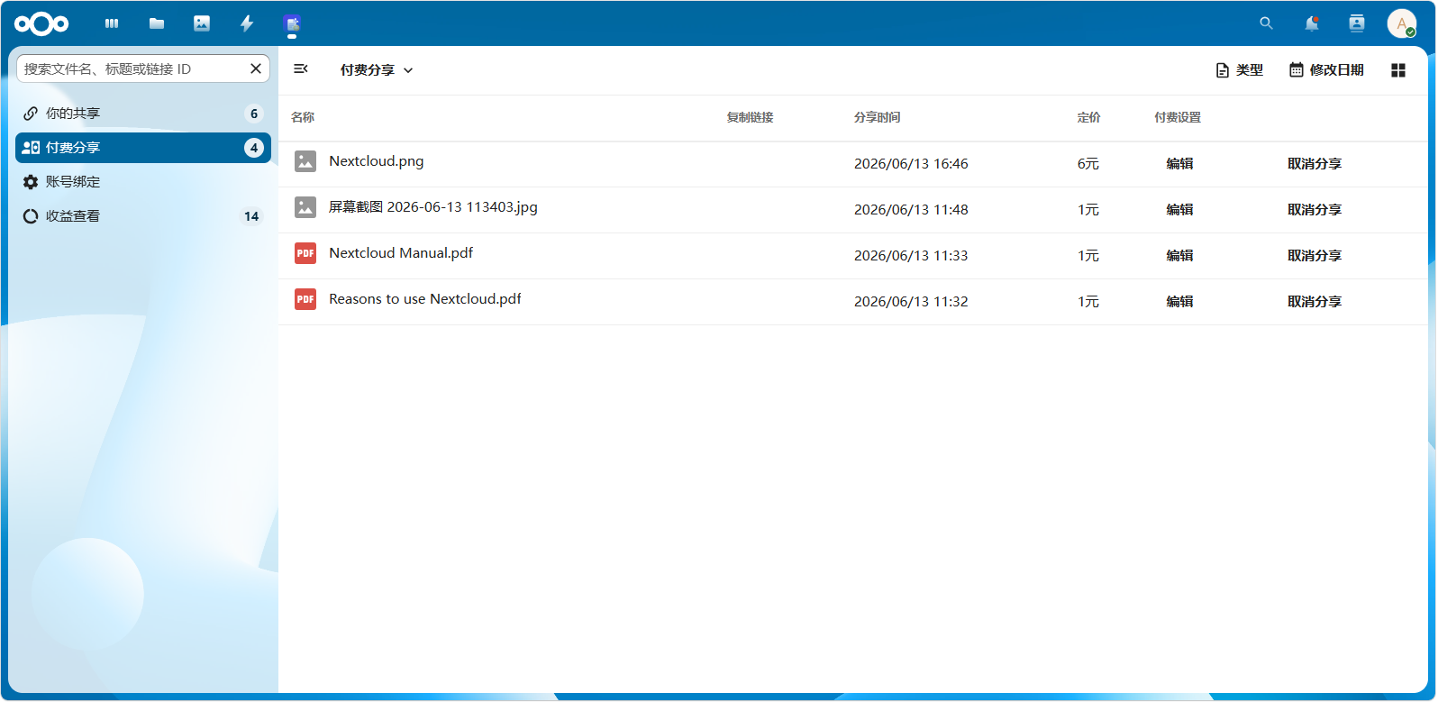Cancel sharing of Nextcloud Manual.pdf

(1315, 256)
